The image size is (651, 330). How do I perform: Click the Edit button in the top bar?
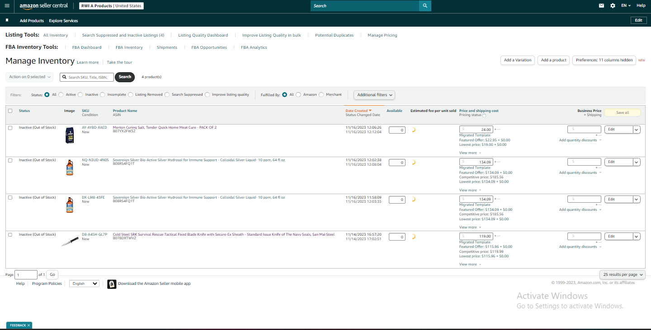click(x=638, y=20)
